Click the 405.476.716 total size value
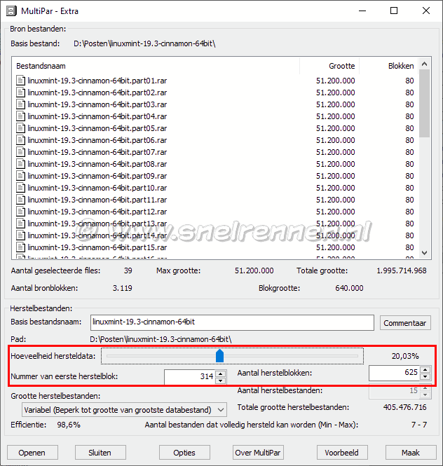This screenshot has height=466, width=443. point(405,407)
